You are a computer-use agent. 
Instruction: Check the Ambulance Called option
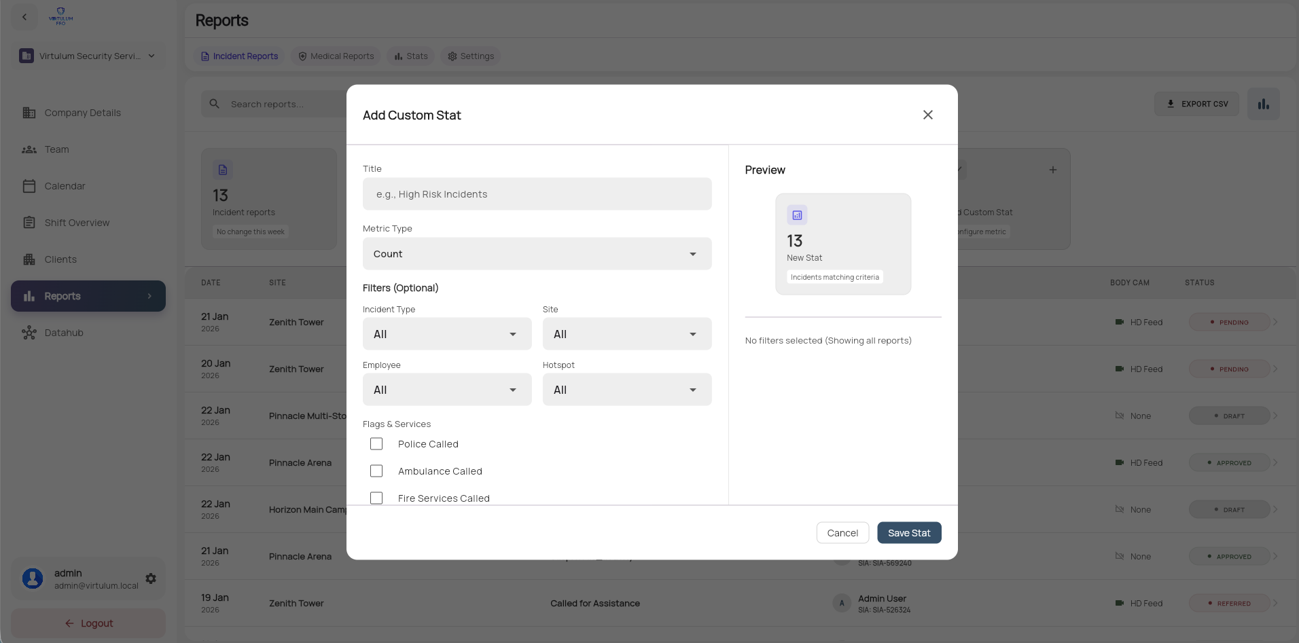coord(376,471)
